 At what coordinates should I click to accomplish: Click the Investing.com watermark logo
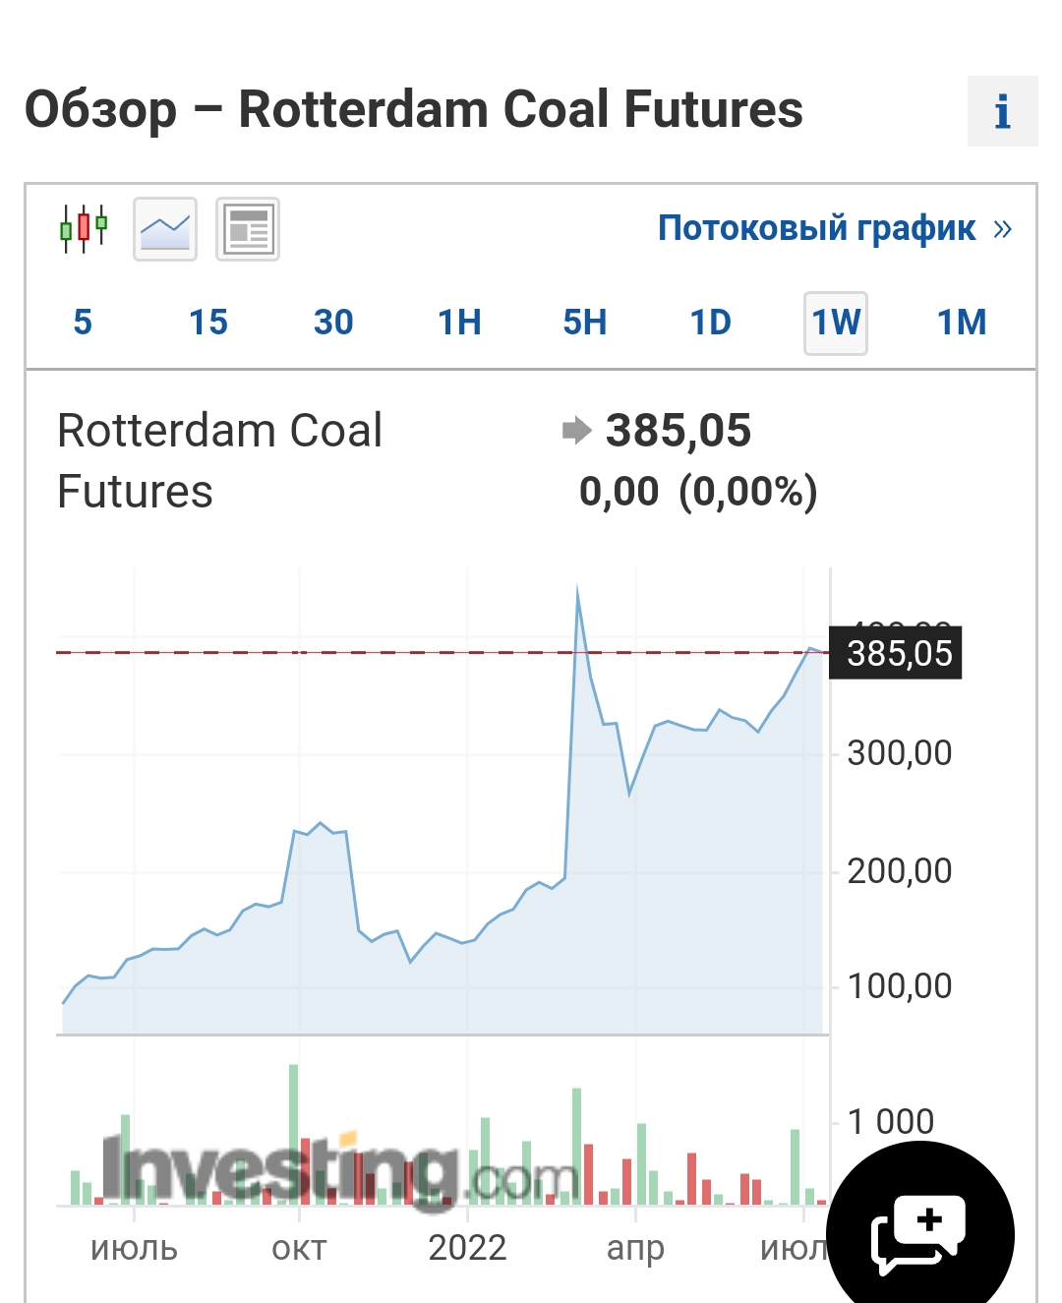(334, 1173)
